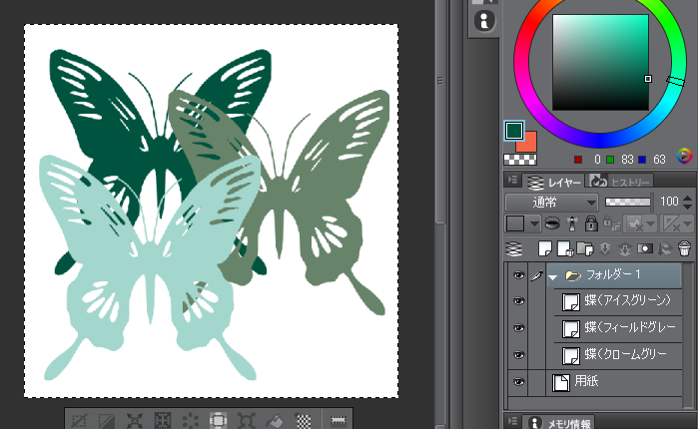Open the メモリ情報 palette menu icon
Image resolution: width=698 pixels, height=429 pixels.
[513, 421]
